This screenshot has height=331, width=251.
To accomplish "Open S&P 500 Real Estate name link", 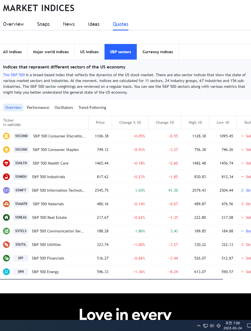I will click(x=49, y=218).
